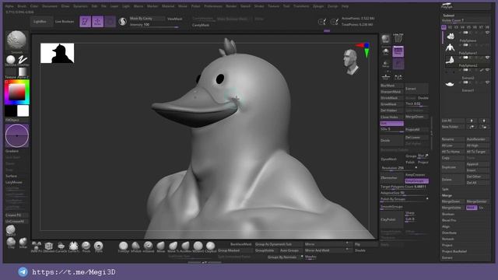
Task: Toggle visibility eye of top PolySphere subtool
Action: (487, 33)
